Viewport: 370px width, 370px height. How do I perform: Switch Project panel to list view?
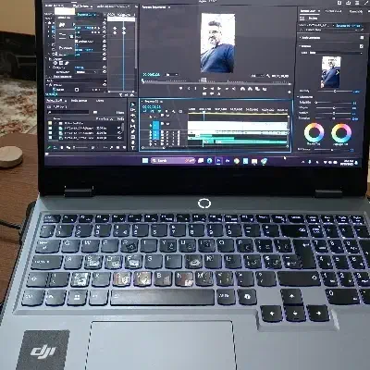click(56, 148)
